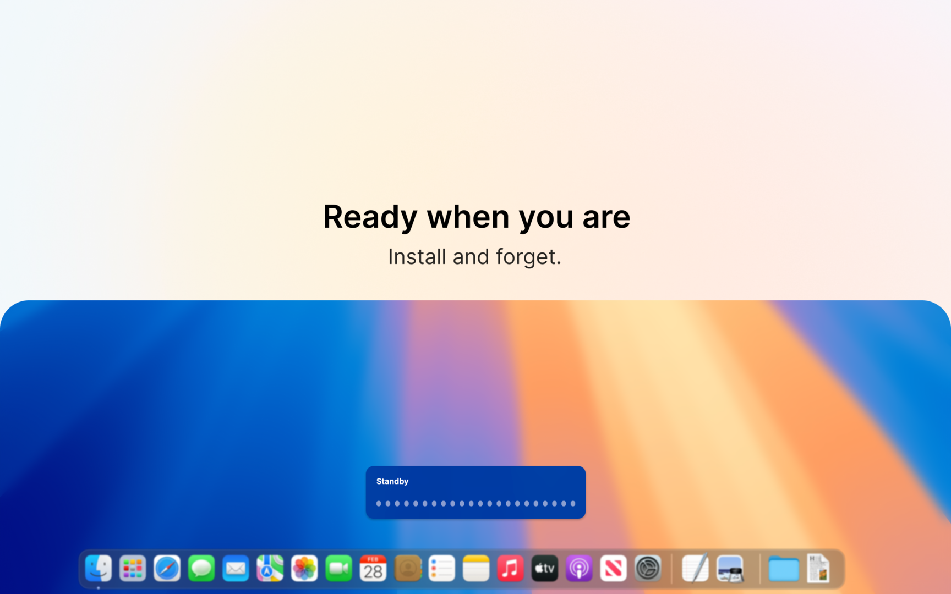
Task: Open the Reminders app
Action: click(x=441, y=568)
